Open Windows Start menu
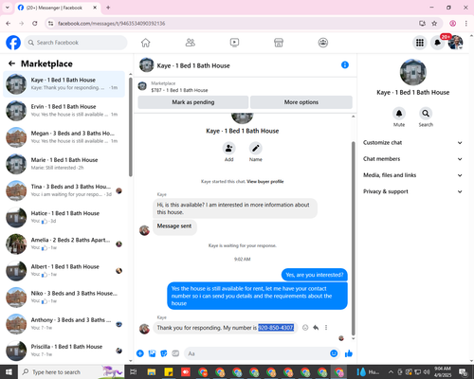This screenshot has width=474, height=379. coord(9,371)
